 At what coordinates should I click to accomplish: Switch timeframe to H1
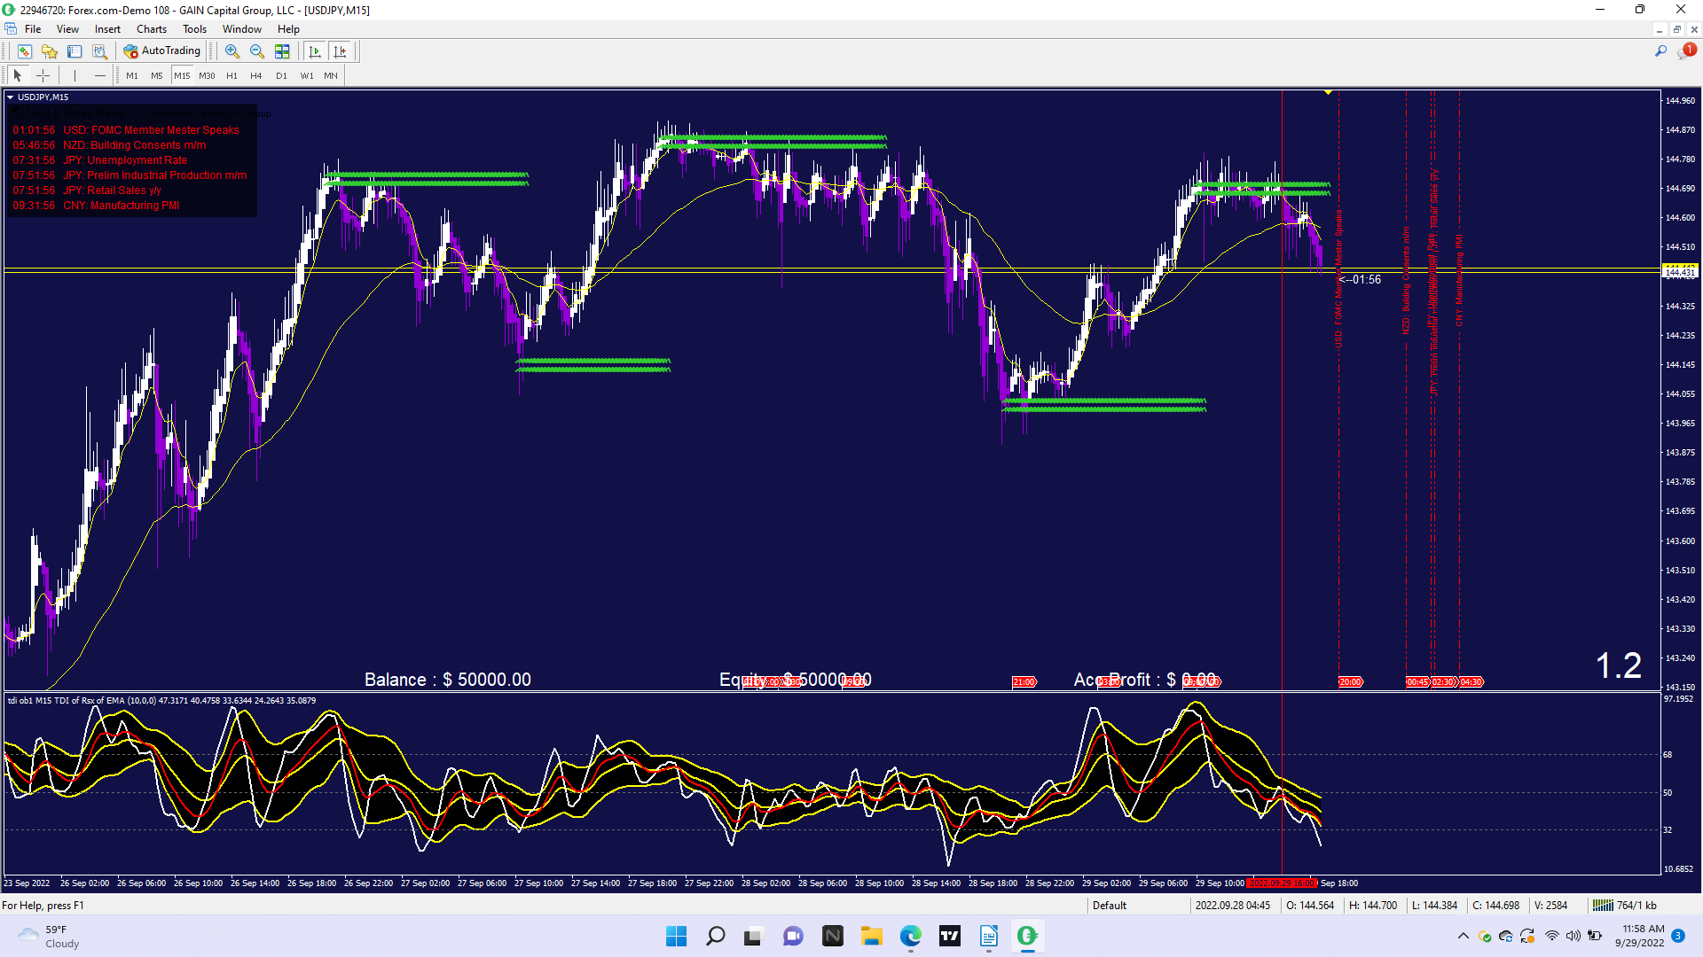tap(232, 75)
